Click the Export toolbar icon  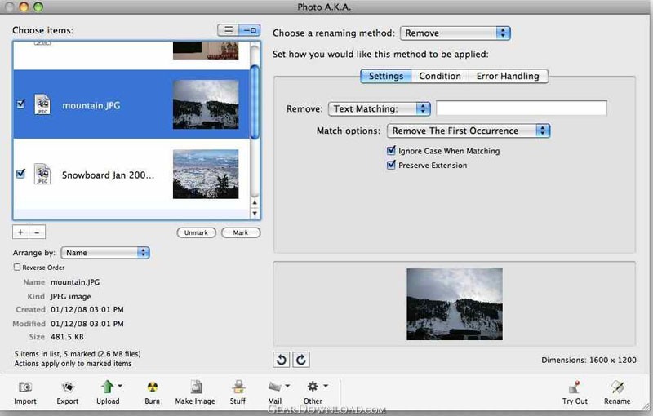click(x=68, y=387)
